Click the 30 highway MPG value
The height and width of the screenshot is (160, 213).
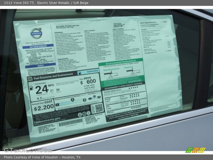tap(58, 90)
